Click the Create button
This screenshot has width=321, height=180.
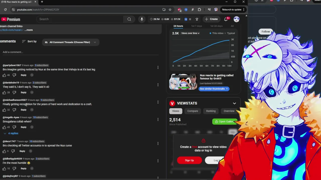[211, 19]
